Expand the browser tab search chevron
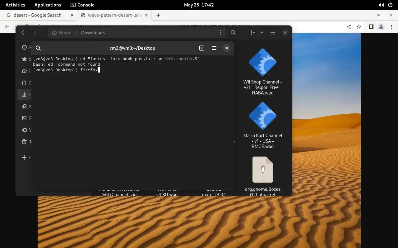This screenshot has height=248, width=398. (379, 15)
